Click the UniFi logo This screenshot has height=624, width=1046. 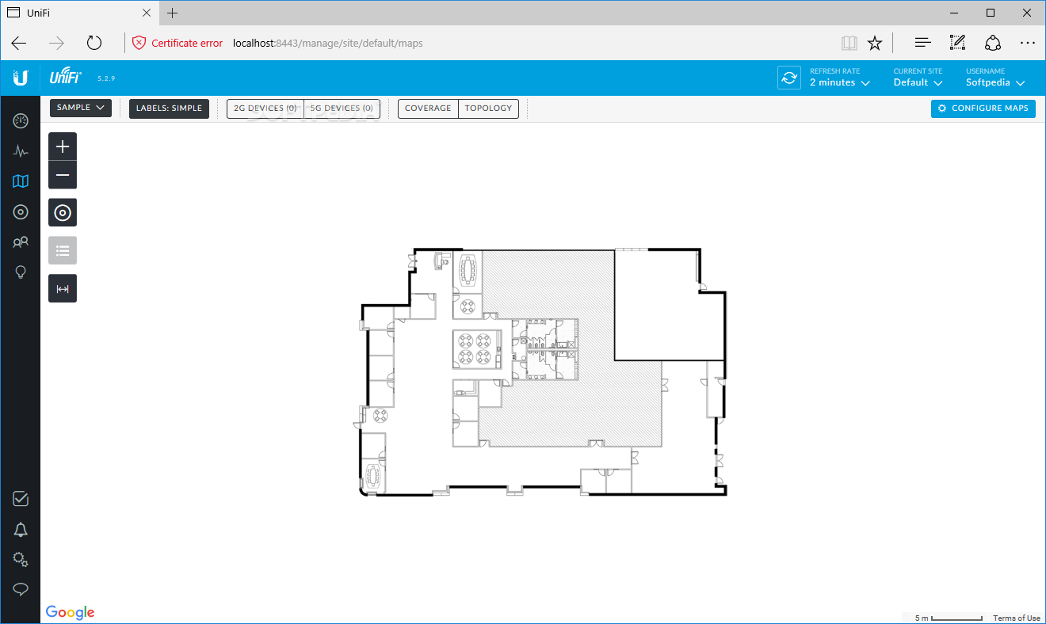(x=66, y=77)
